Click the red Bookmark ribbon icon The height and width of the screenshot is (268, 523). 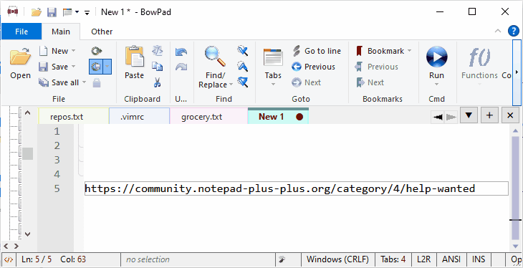[359, 51]
